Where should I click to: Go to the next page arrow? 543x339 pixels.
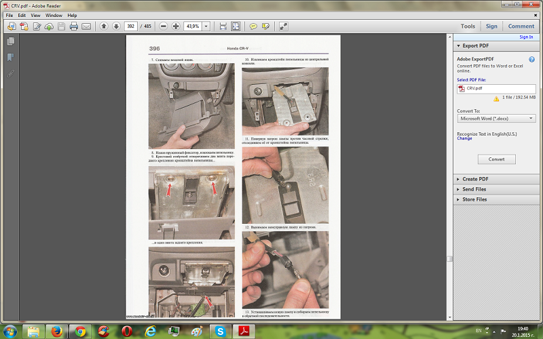[116, 26]
